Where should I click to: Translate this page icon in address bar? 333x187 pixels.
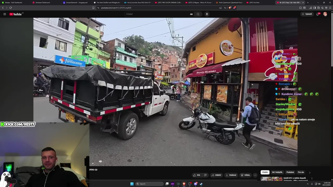225,8
